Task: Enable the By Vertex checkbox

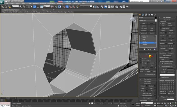Action: (x=141, y=59)
